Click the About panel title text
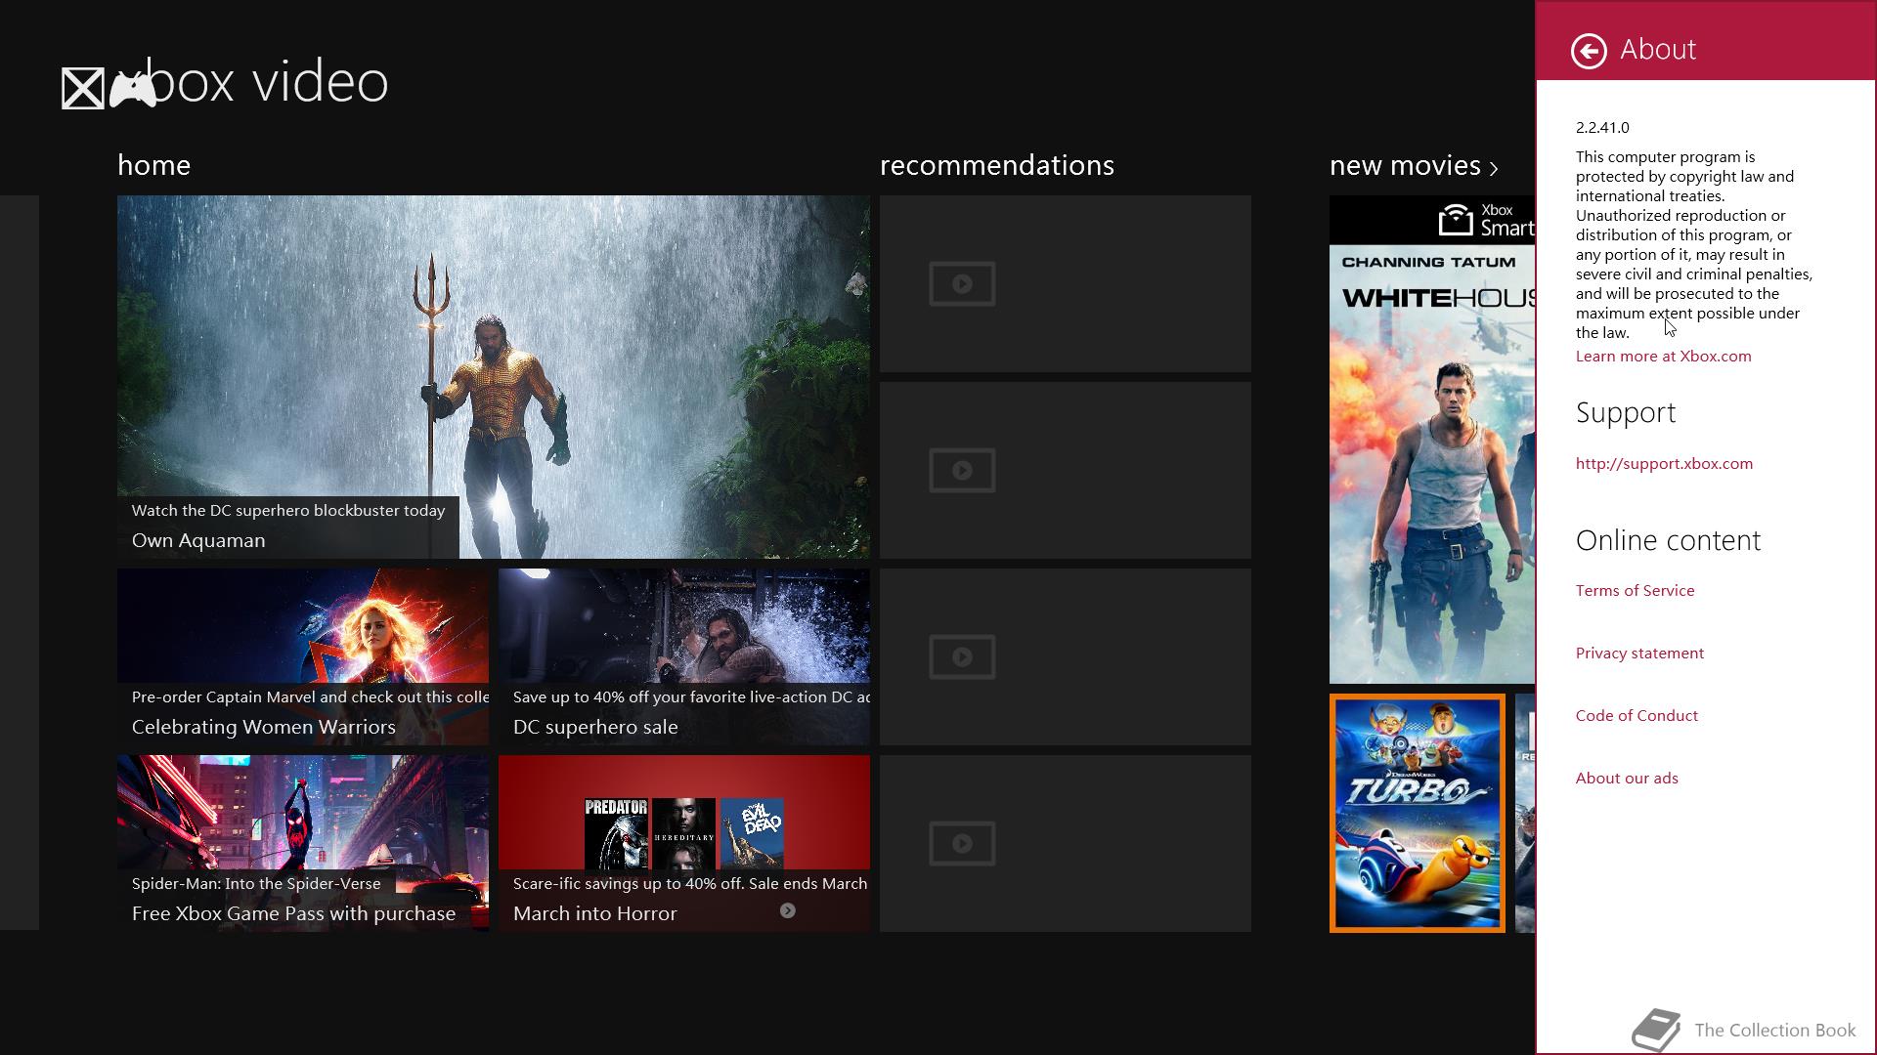Viewport: 1877px width, 1055px height. coord(1658,50)
